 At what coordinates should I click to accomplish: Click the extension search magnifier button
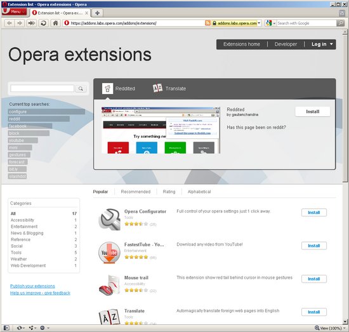coord(81,89)
